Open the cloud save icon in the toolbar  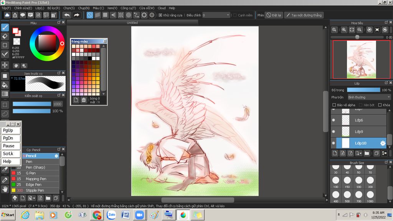[7, 15]
